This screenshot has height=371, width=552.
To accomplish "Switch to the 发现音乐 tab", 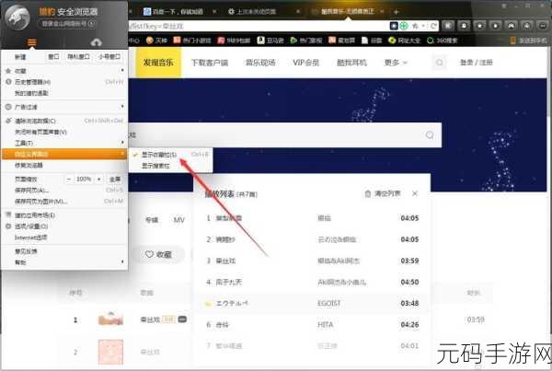I will (158, 63).
